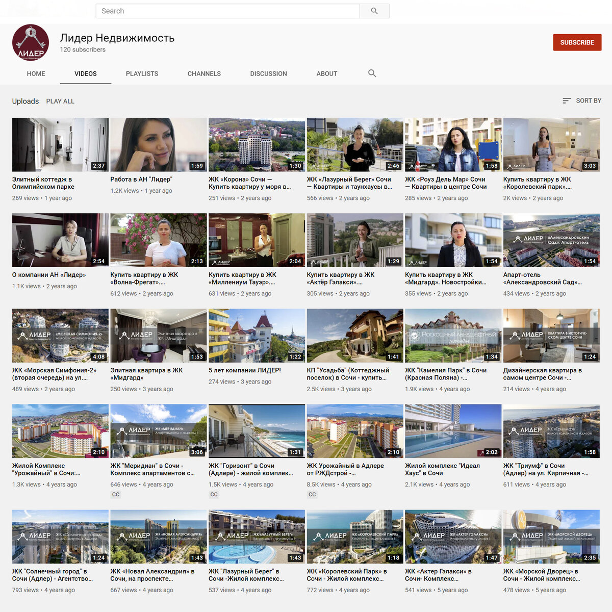Click the Лидер channel avatar logo
Viewport: 612px width, 612px height.
click(31, 43)
